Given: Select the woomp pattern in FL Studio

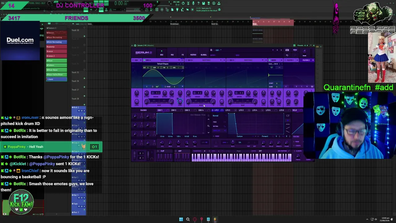Looking at the screenshot, I should (57, 47).
